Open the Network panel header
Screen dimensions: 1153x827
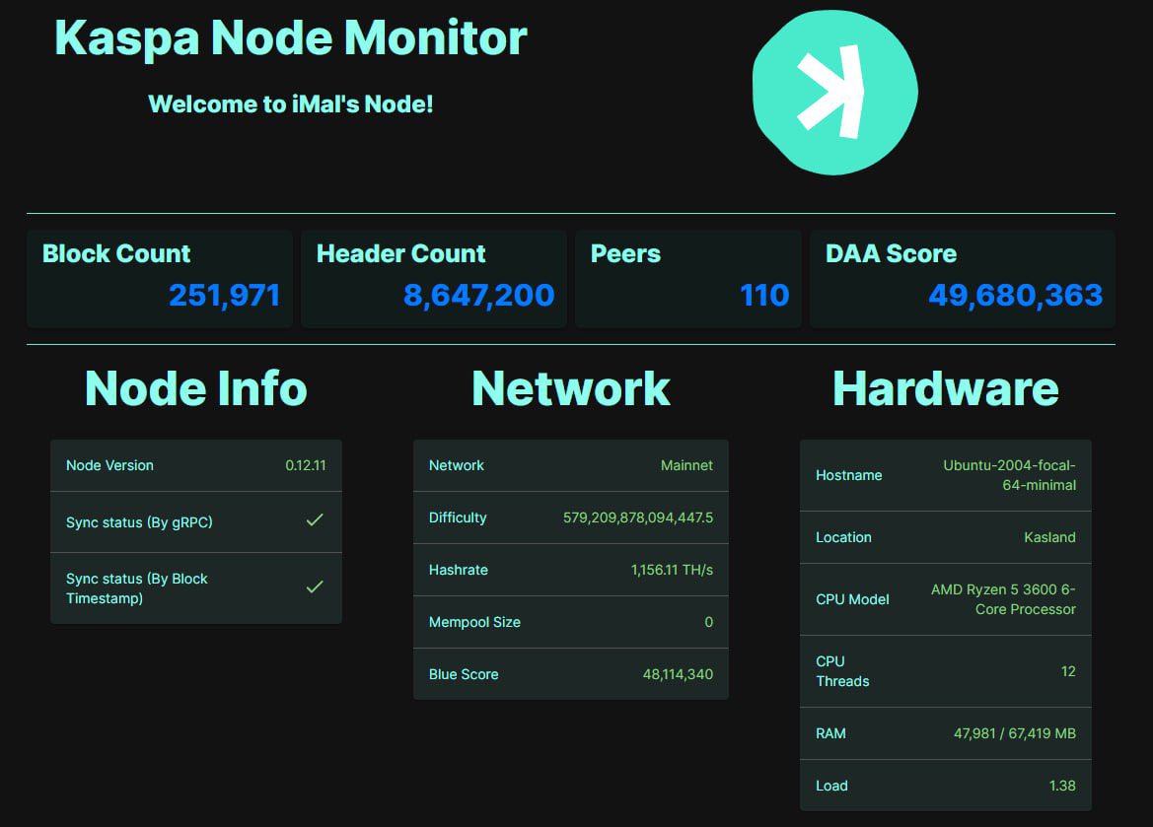570,388
